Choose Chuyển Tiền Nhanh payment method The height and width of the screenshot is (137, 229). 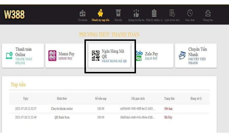pyautogui.click(x=196, y=56)
